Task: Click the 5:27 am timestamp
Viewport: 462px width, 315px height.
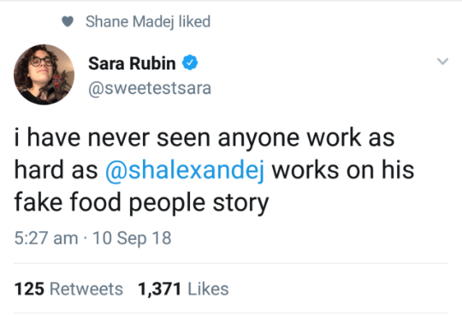Action: (46, 238)
